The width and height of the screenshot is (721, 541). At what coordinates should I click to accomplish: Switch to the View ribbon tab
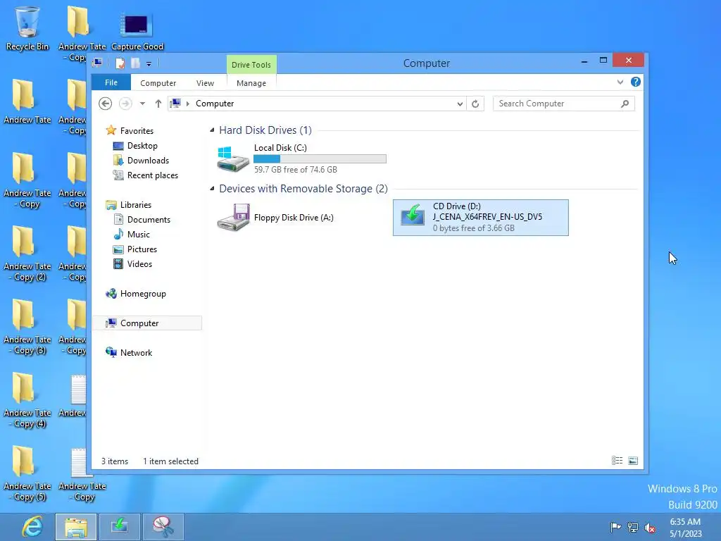coord(205,83)
